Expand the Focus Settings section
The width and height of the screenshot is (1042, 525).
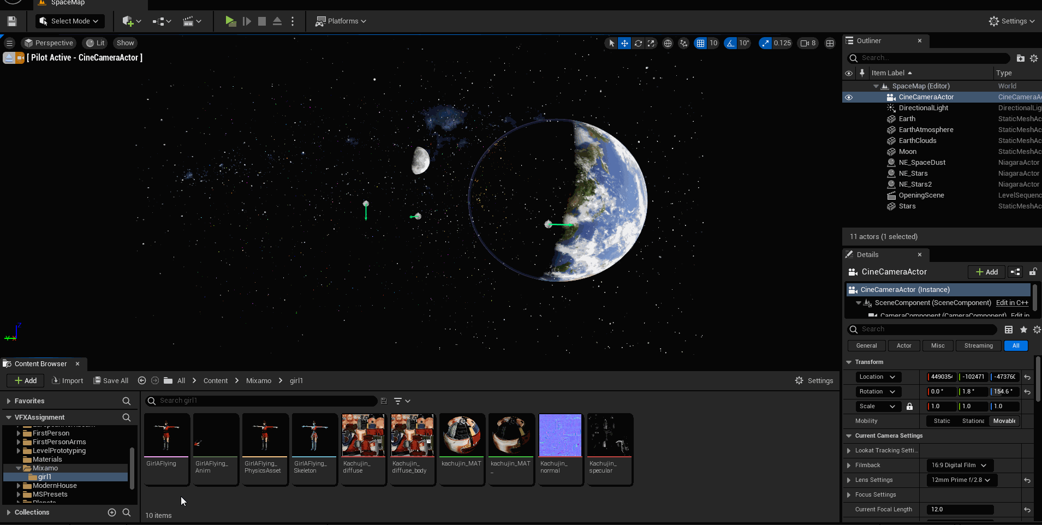click(849, 494)
